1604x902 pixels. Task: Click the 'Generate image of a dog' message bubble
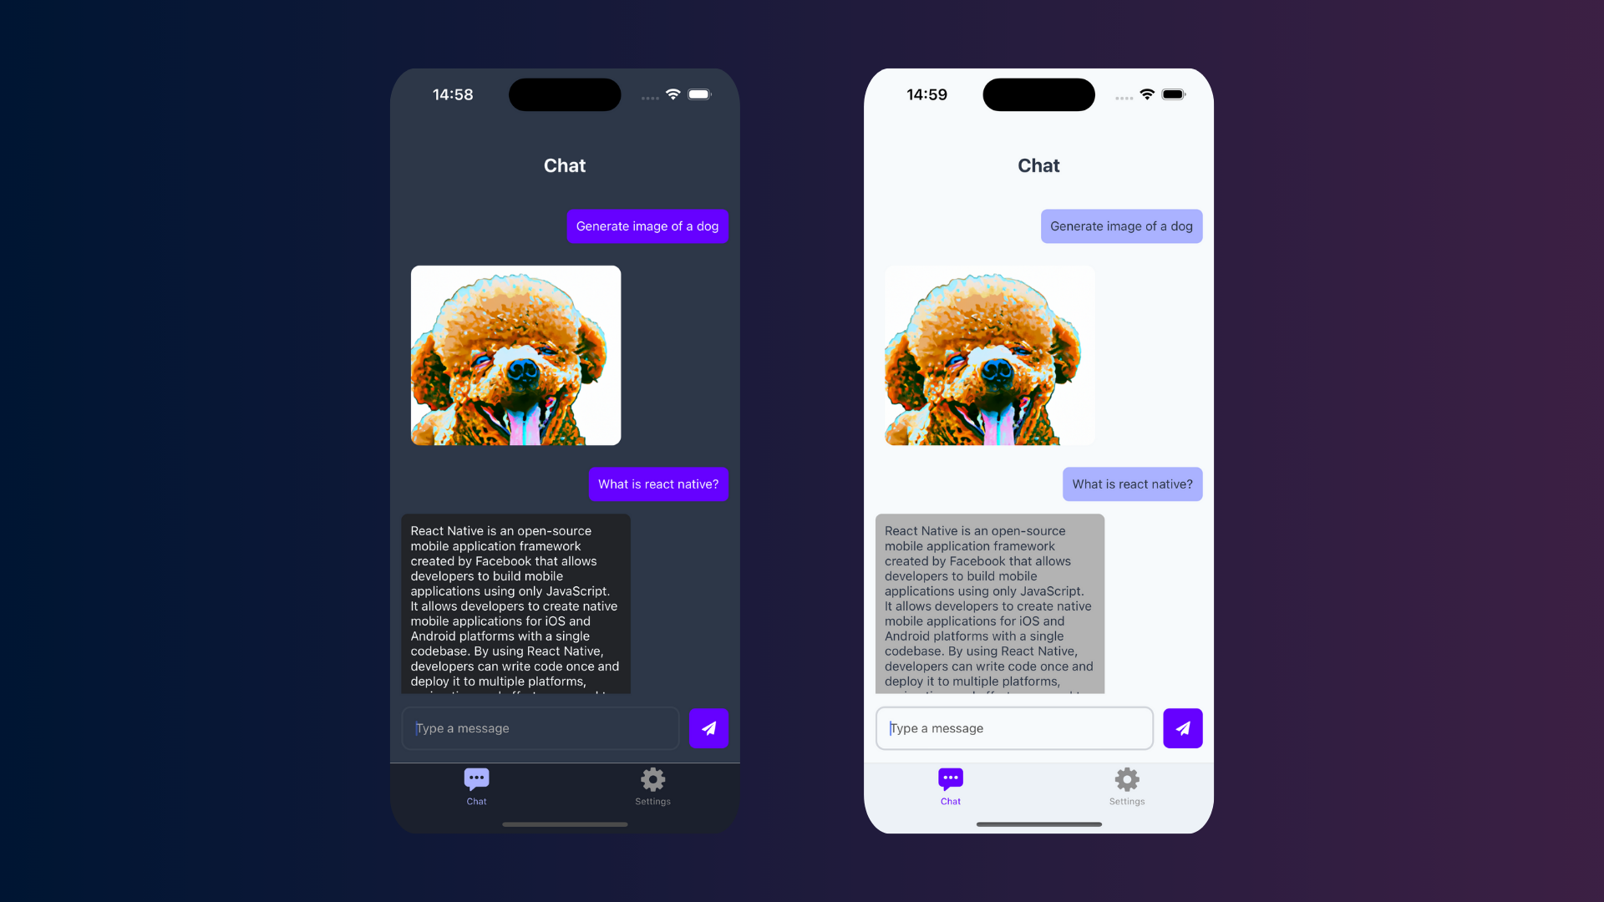[x=647, y=225]
